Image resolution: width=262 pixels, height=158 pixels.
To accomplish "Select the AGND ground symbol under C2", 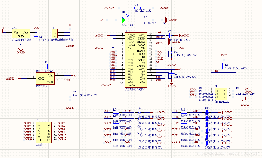I will pos(70,105).
